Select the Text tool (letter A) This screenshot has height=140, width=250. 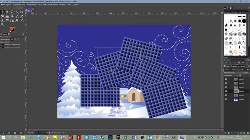17,20
